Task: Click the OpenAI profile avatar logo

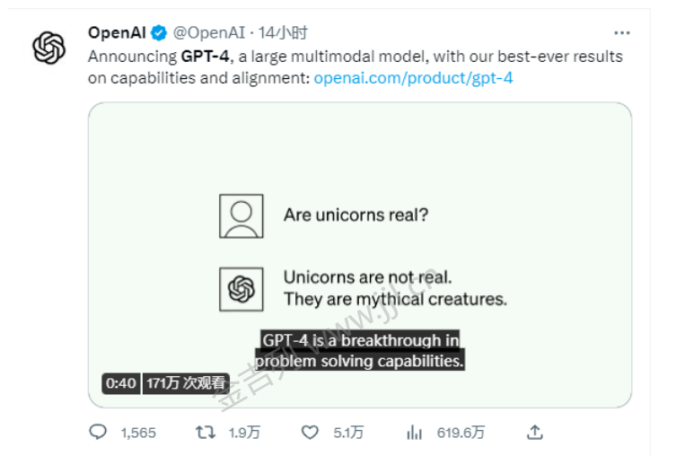Action: [49, 48]
